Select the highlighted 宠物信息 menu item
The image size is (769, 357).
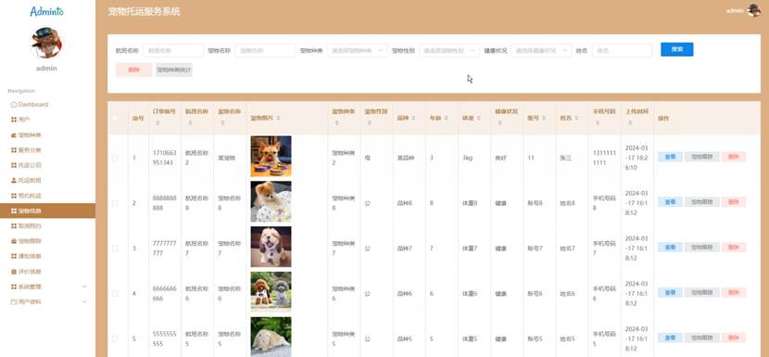[47, 210]
